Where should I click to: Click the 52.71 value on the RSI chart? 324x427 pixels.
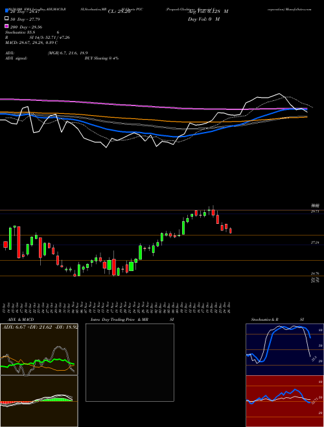pos(314,401)
